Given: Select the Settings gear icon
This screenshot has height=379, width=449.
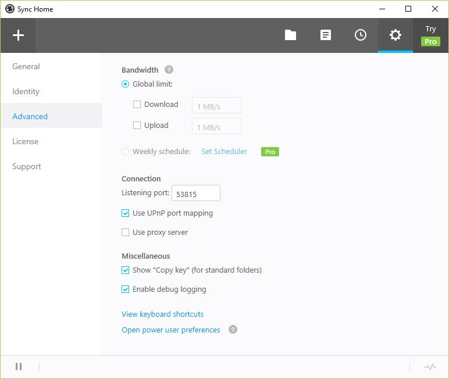Looking at the screenshot, I should (x=395, y=35).
